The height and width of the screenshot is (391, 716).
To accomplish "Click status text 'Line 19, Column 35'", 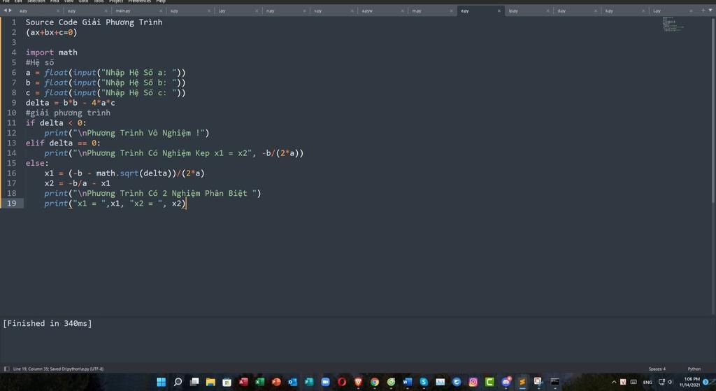I will coord(31,369).
